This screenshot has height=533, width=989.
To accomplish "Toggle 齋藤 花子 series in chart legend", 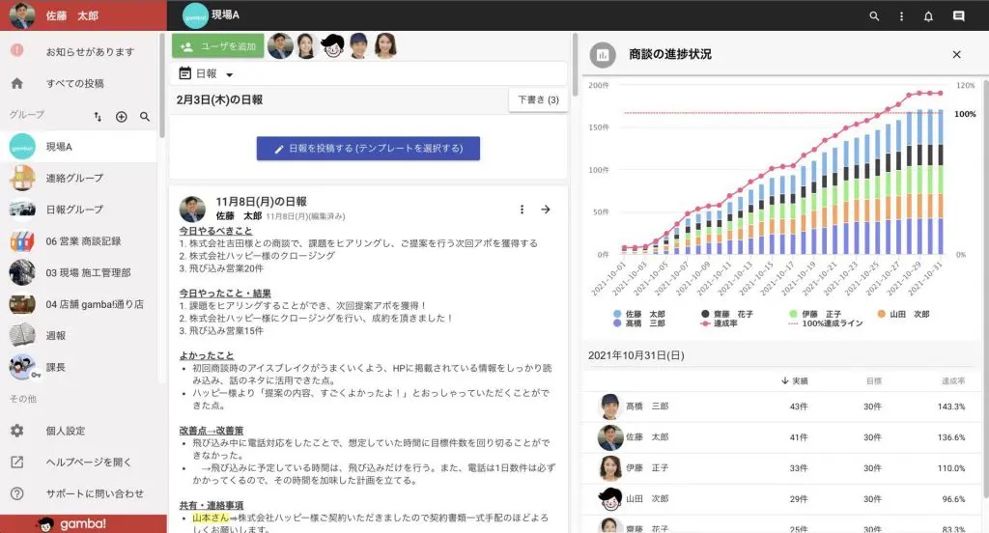I will pos(726,314).
